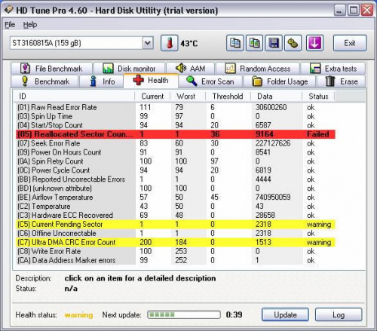
Task: Close the HD Tune Pro window
Action: pyautogui.click(x=367, y=11)
